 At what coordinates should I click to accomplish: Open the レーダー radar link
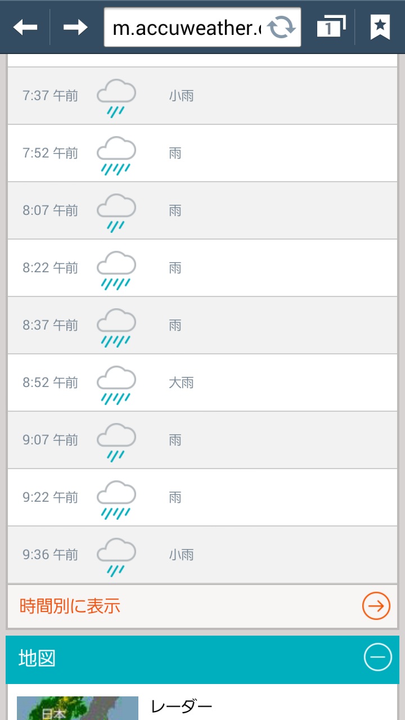pyautogui.click(x=182, y=706)
